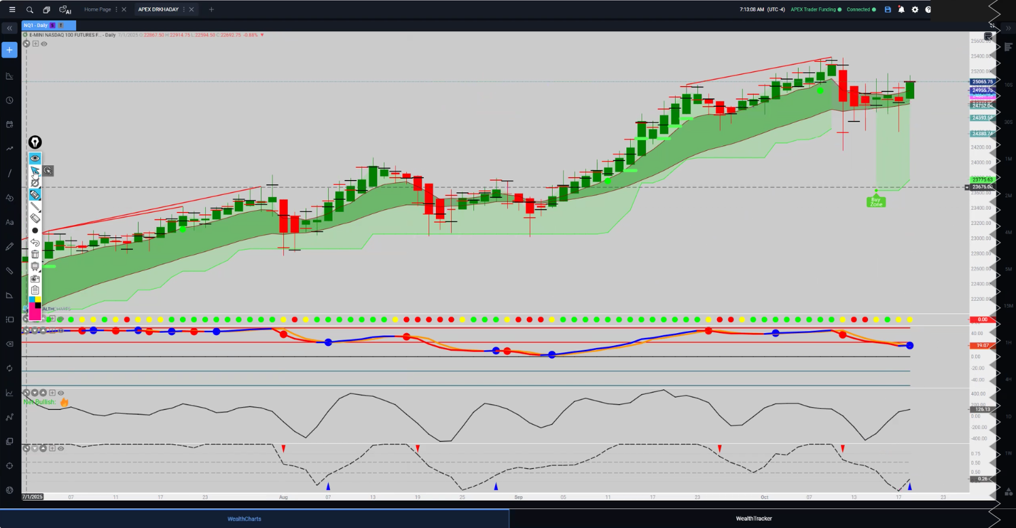Click the APEX Trader Funding status label
Image resolution: width=1016 pixels, height=528 pixels.
click(814, 10)
